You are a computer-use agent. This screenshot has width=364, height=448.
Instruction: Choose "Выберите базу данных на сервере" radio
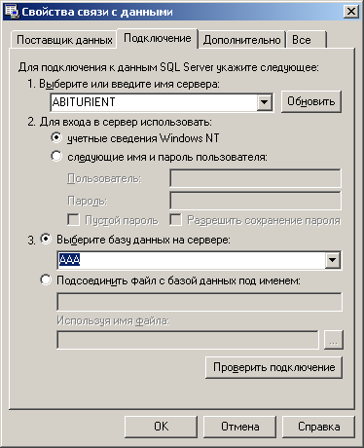pyautogui.click(x=46, y=240)
